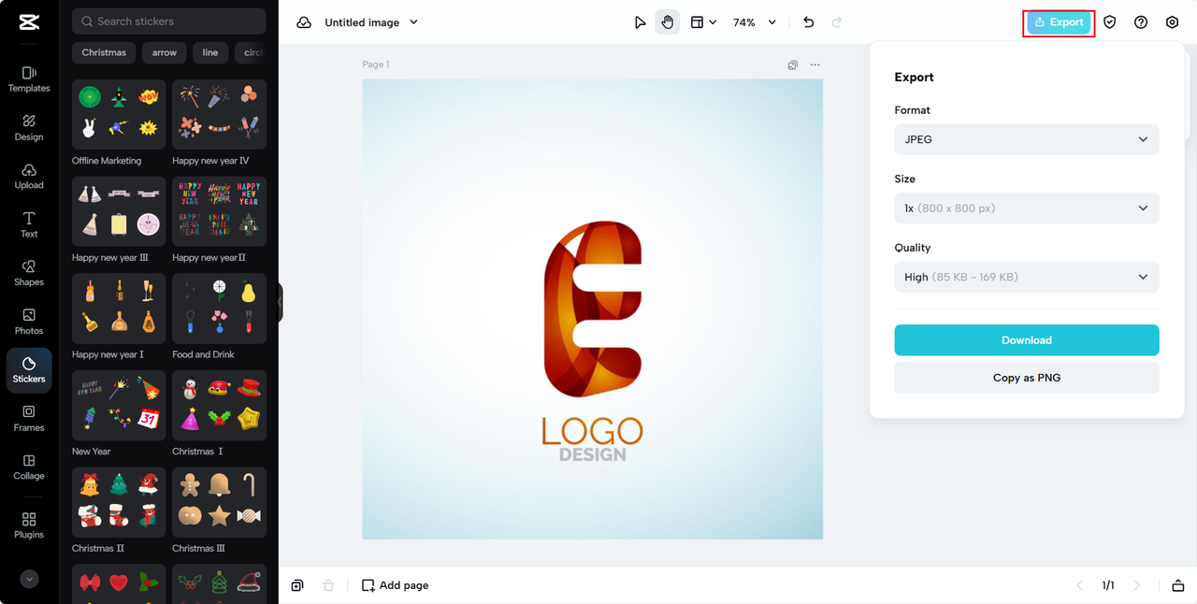Open the New Year sticker pack
1197x604 pixels.
[119, 405]
